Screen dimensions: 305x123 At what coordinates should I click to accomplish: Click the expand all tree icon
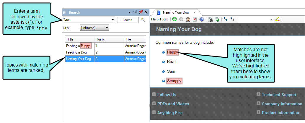click(x=232, y=19)
